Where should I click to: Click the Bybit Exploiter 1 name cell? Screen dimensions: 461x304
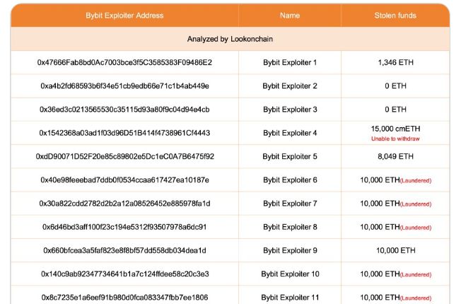(x=290, y=62)
